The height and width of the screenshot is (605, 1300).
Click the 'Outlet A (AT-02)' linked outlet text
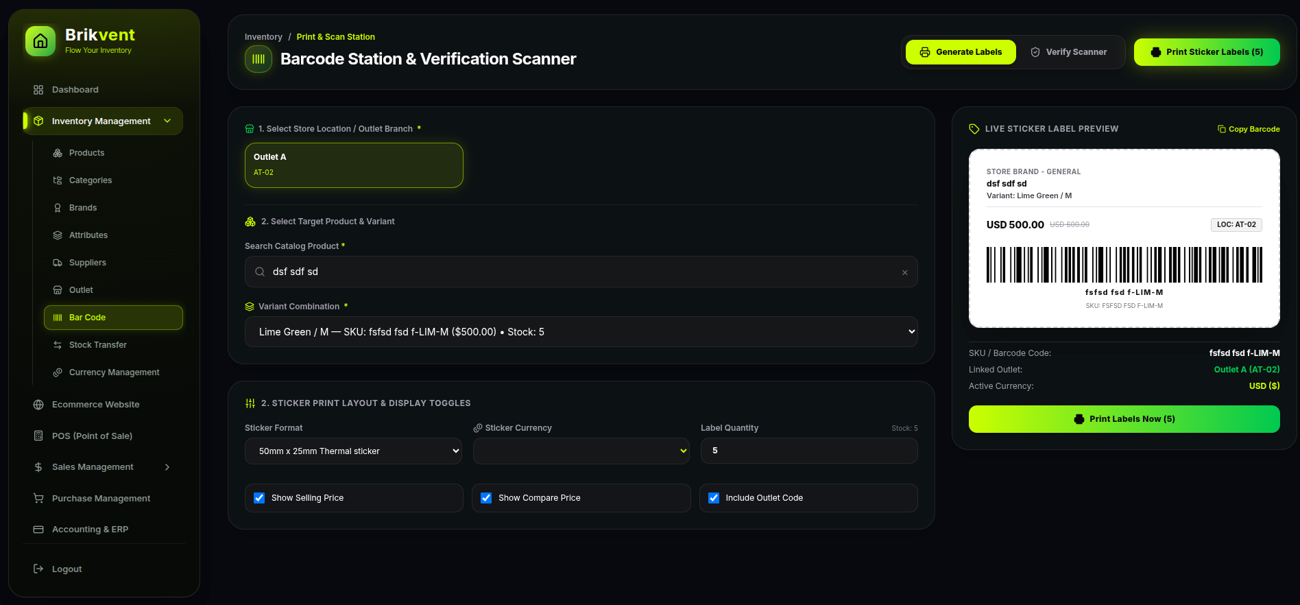pos(1247,370)
